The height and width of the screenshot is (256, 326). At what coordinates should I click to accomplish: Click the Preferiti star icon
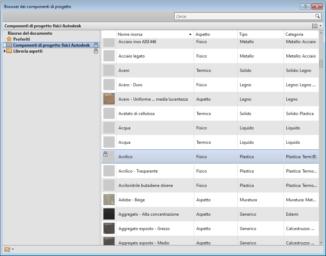point(9,39)
